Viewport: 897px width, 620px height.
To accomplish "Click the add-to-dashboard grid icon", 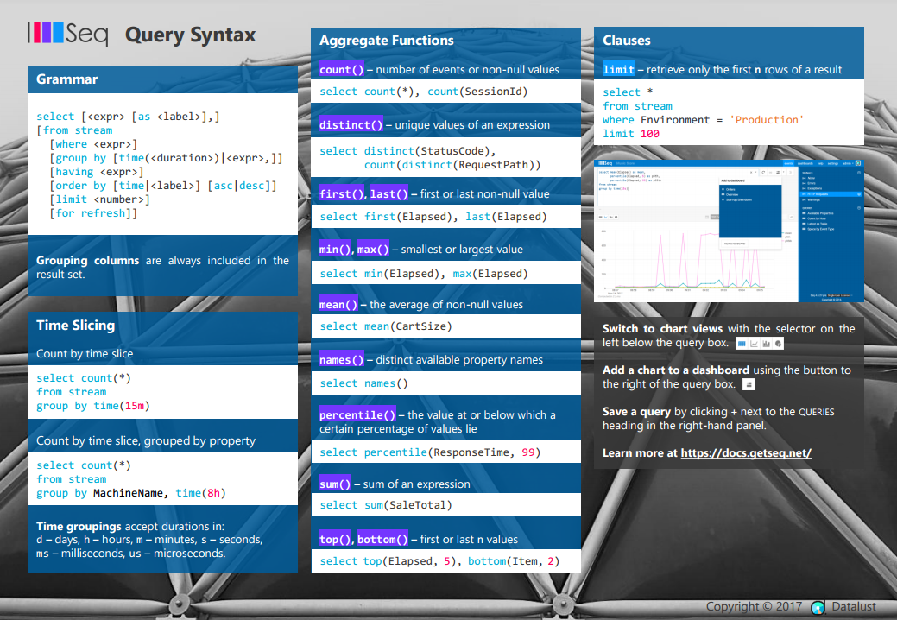I will click(x=749, y=384).
